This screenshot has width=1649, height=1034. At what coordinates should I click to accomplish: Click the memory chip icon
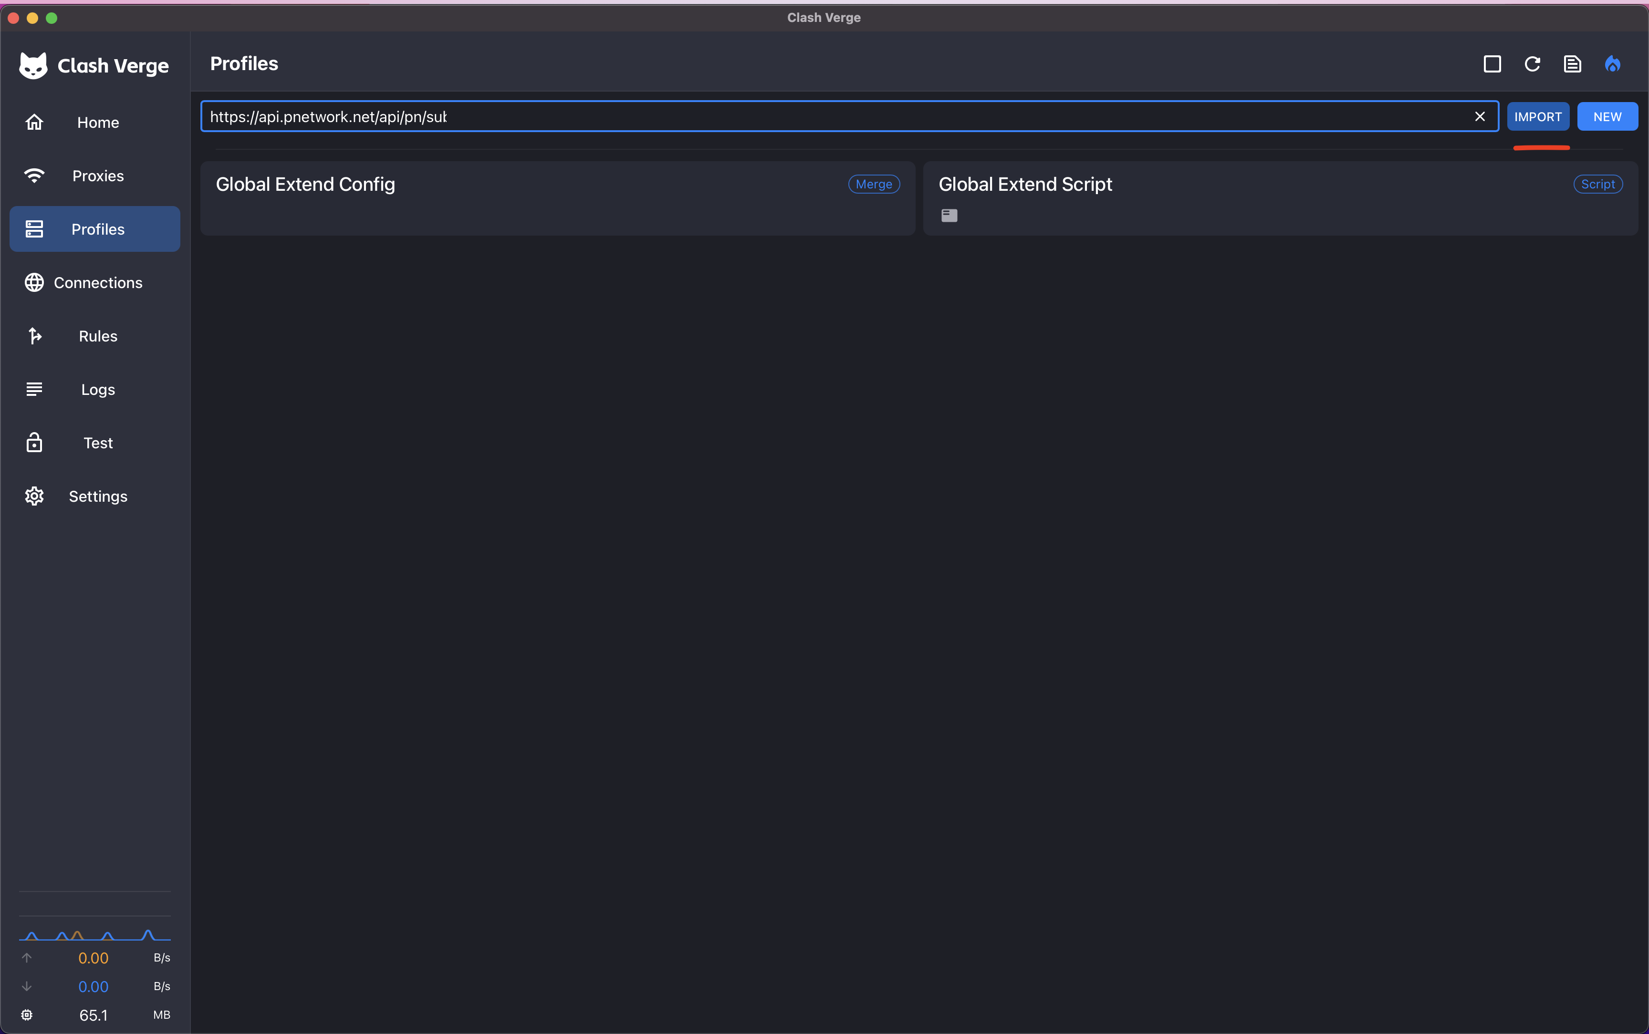tap(27, 1015)
